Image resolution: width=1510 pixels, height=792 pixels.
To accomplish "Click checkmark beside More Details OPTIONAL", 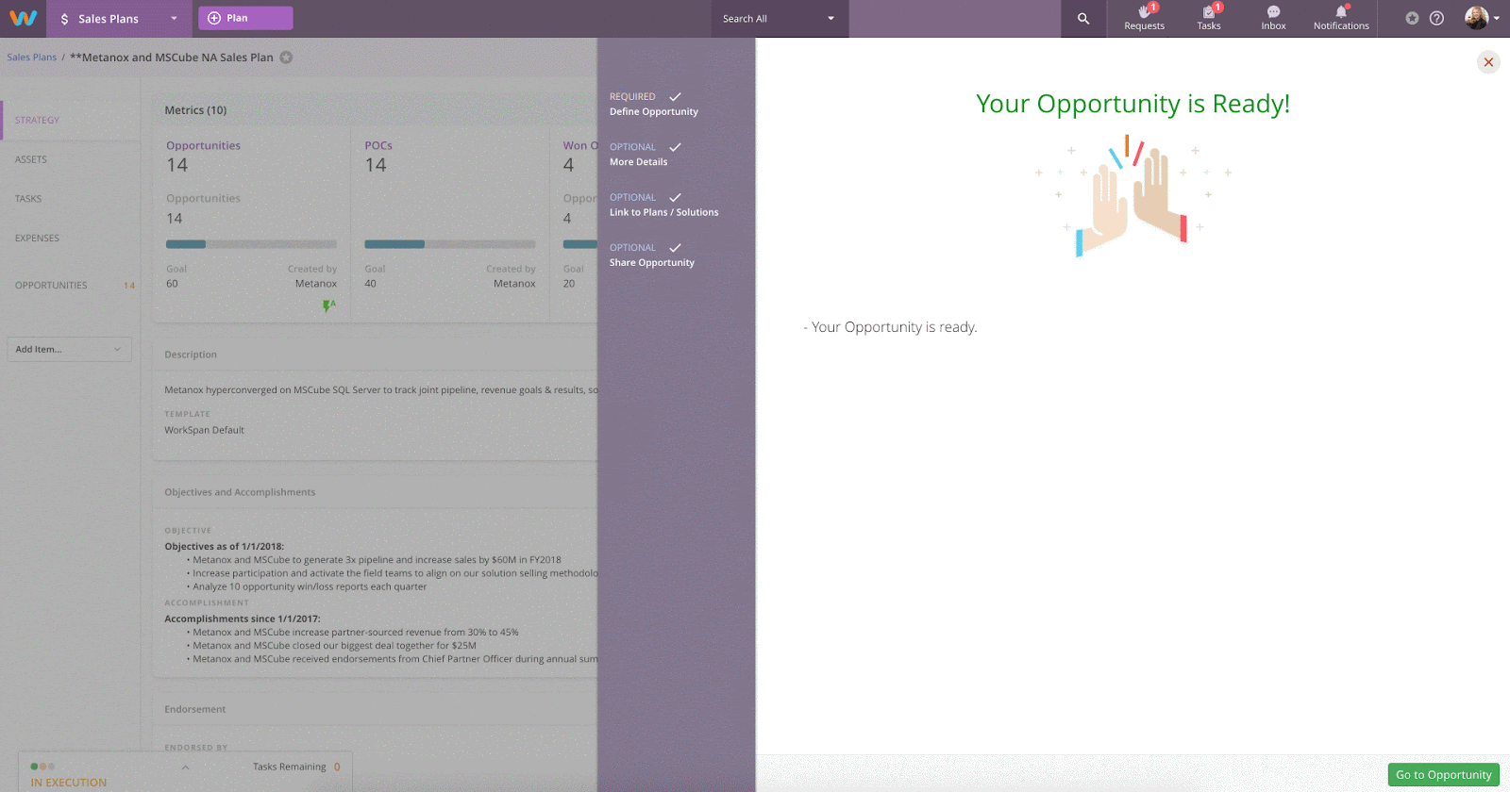I will [x=675, y=147].
